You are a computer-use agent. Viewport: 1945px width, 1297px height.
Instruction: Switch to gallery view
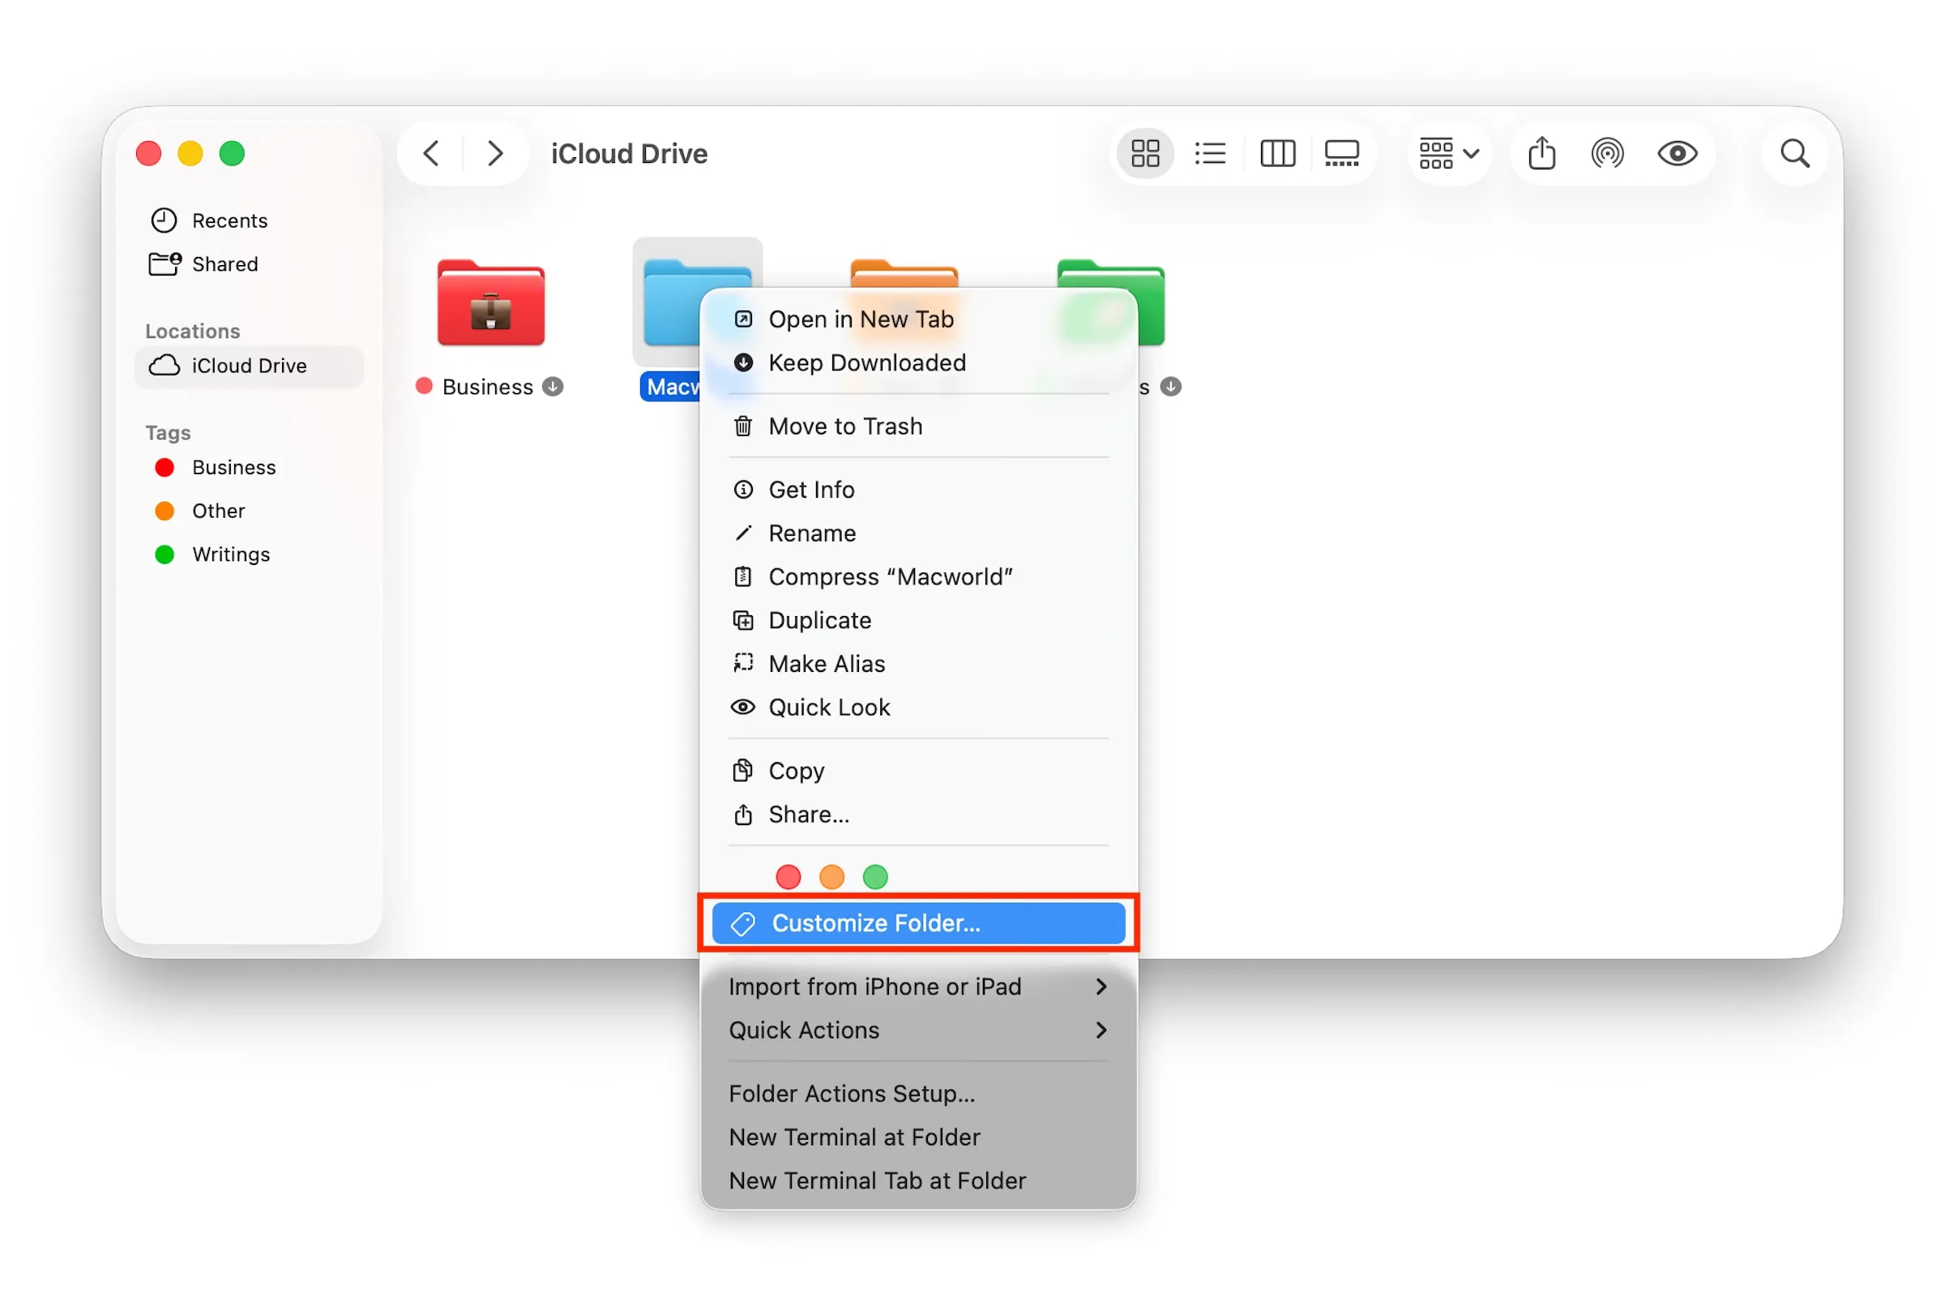point(1341,153)
